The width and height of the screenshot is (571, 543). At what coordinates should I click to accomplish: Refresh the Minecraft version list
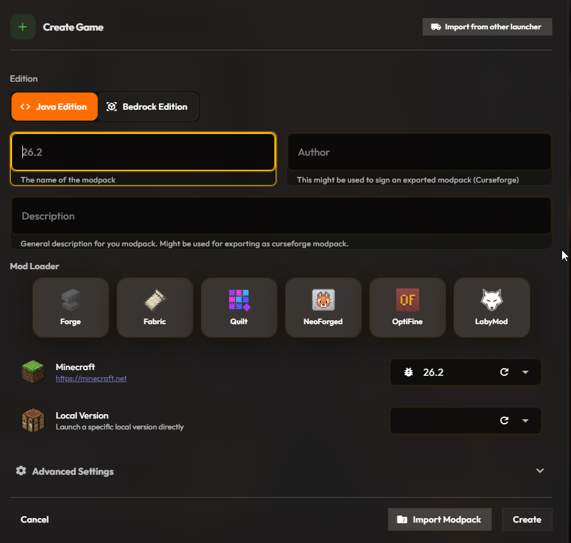point(505,372)
